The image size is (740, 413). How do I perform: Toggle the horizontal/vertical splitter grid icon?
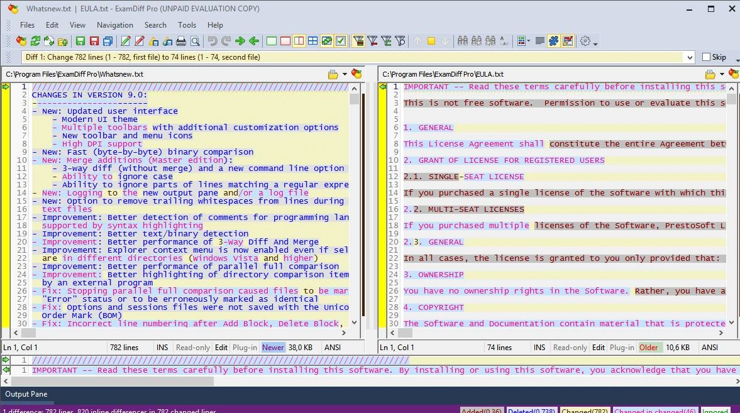[x=312, y=41]
